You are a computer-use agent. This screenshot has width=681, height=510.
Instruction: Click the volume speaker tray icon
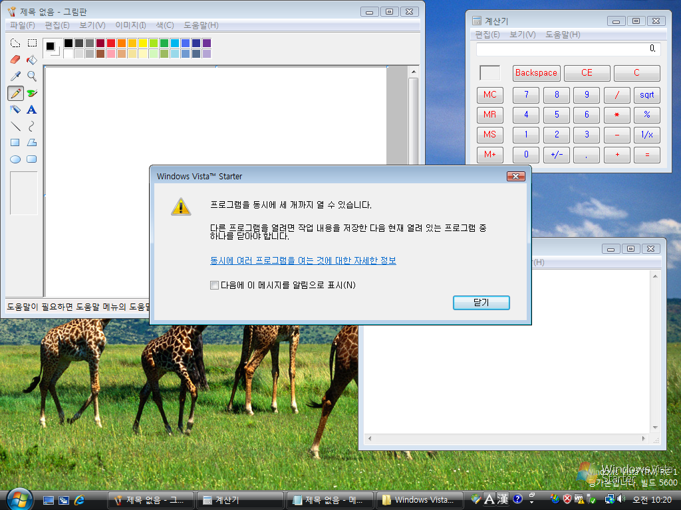(620, 499)
